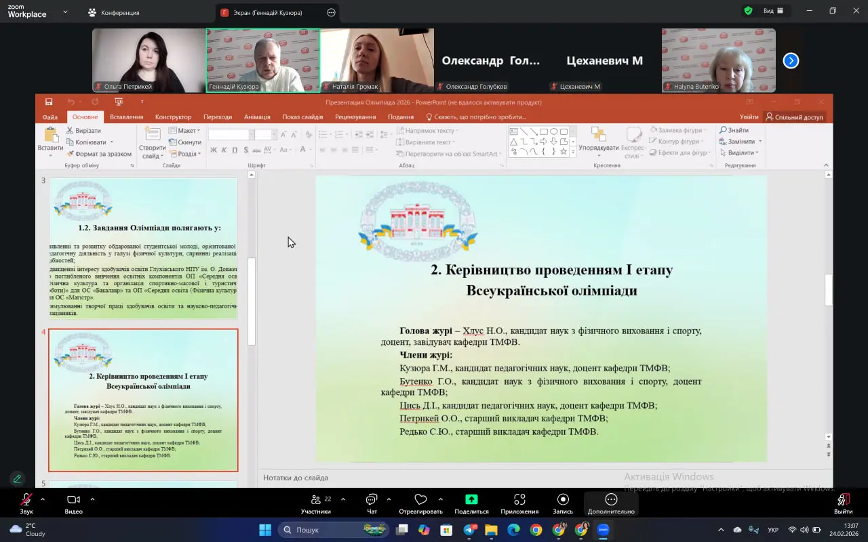Show next participants with the blue arrow
This screenshot has height=542, width=868.
[791, 60]
